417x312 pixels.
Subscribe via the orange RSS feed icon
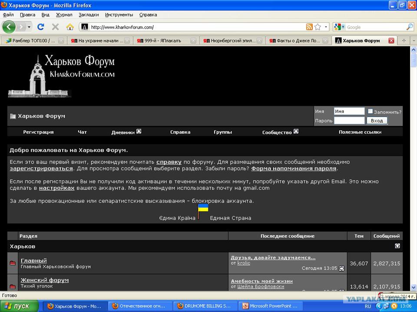pos(309,27)
